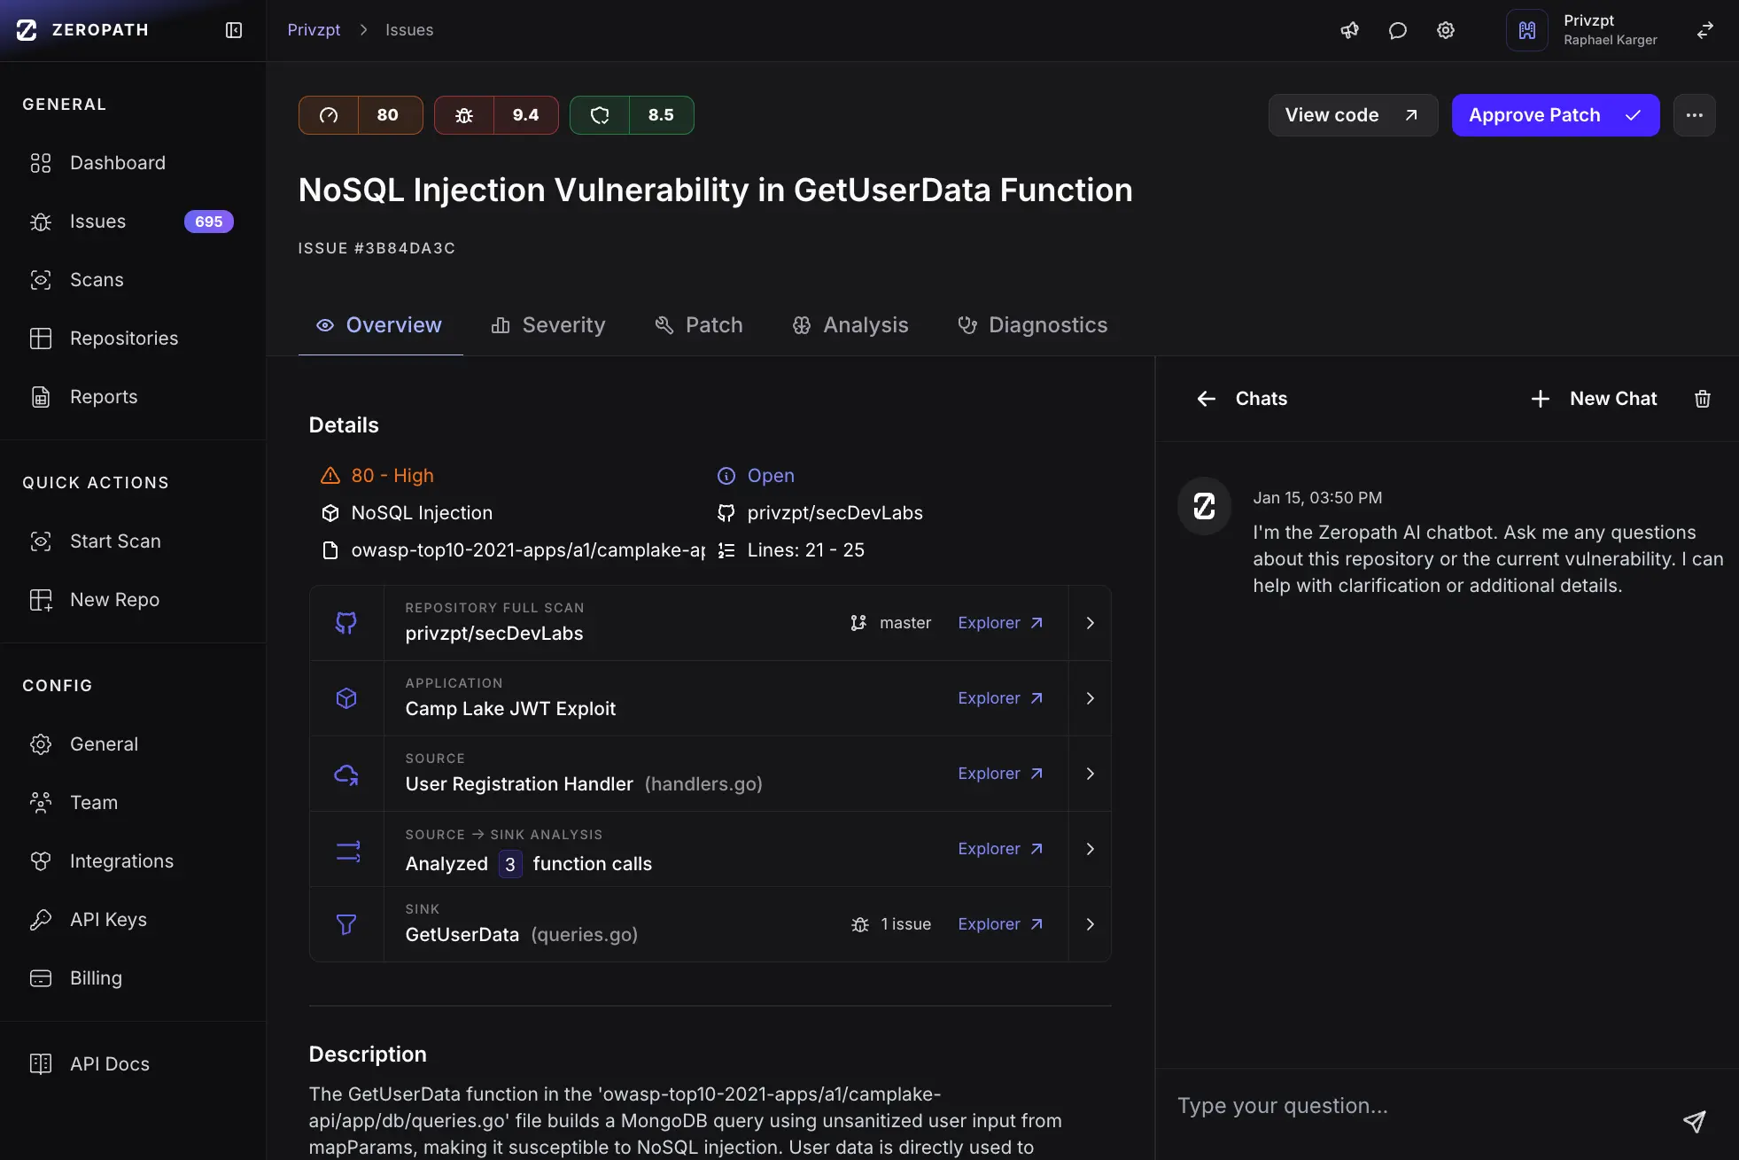
Task: Click the Approve Patch button
Action: click(x=1554, y=115)
